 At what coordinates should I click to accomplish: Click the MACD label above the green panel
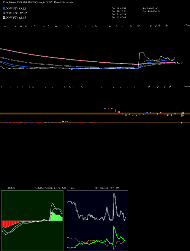coord(11,188)
